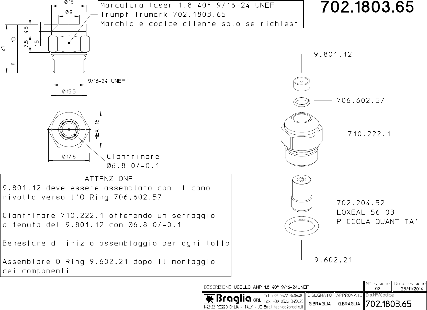Viewport: 427px width, 310px height.
Task: Click the hexagonal top view drawing
Action: pos(69,130)
